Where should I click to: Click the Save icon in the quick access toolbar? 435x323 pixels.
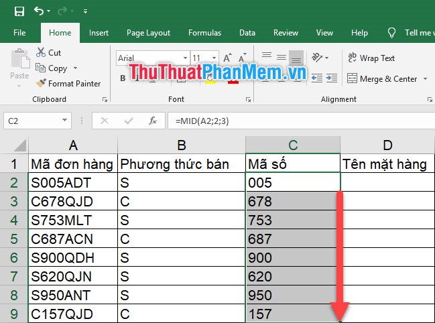tap(19, 11)
